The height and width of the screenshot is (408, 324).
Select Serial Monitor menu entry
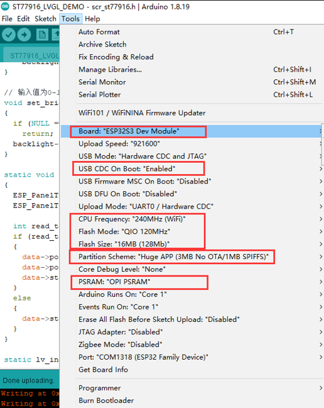click(x=192, y=82)
